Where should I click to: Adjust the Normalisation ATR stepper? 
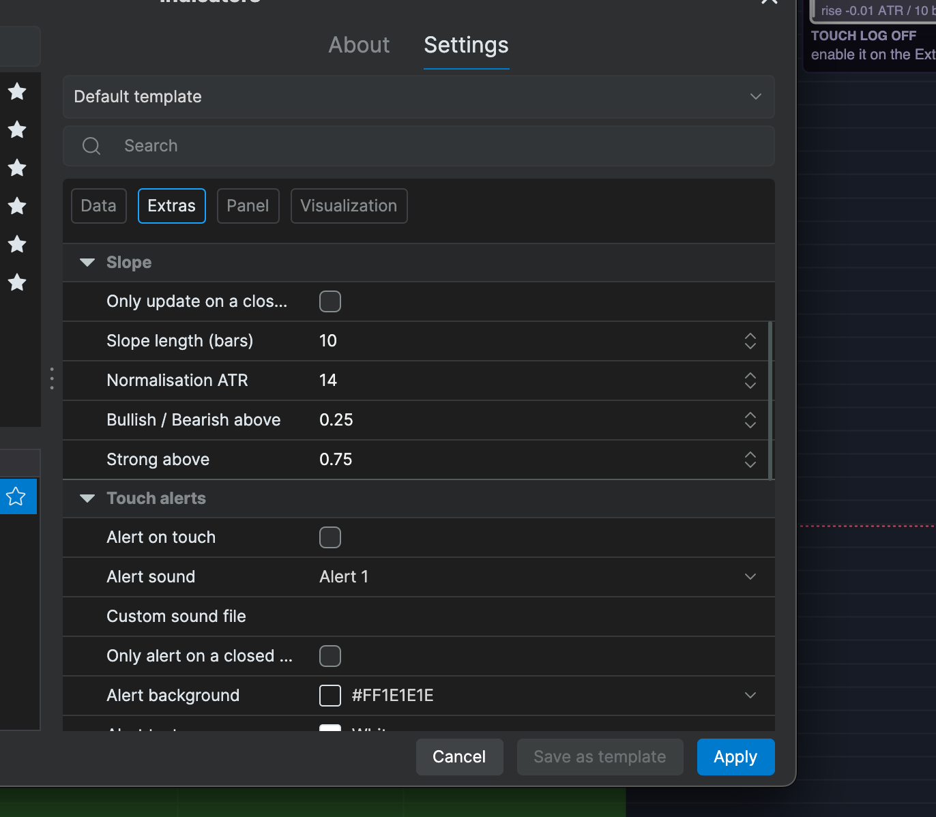coord(750,381)
